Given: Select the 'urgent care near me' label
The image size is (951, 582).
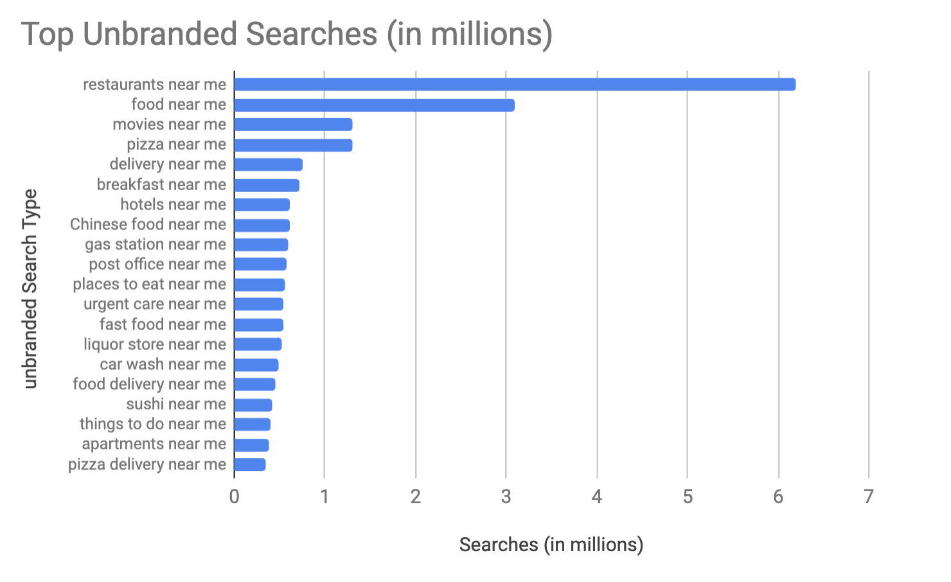Looking at the screenshot, I should tap(155, 304).
